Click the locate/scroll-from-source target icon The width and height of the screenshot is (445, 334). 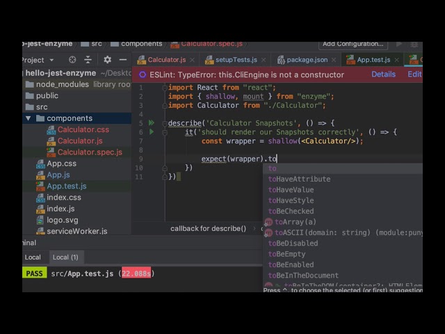tap(72, 60)
